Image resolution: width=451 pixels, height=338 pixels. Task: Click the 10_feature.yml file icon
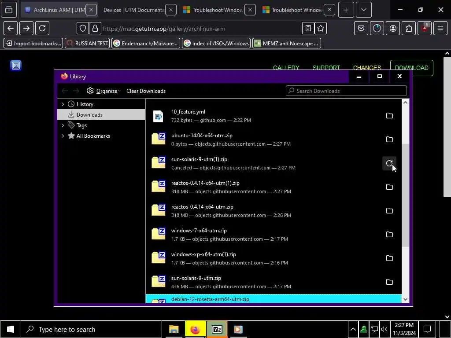[x=158, y=116]
